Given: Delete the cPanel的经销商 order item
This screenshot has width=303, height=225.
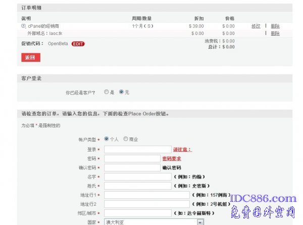Looking at the screenshot, I should 275,26.
